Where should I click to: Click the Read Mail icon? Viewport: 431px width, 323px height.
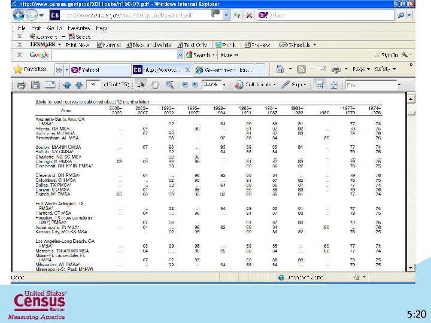(322, 69)
